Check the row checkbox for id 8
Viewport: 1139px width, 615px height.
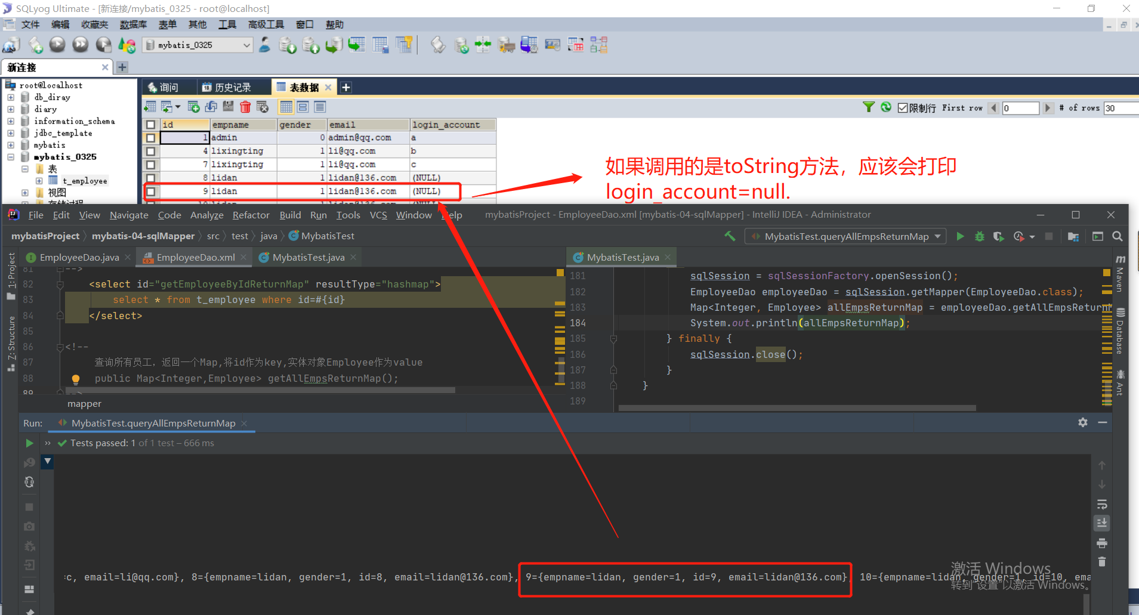(x=151, y=178)
